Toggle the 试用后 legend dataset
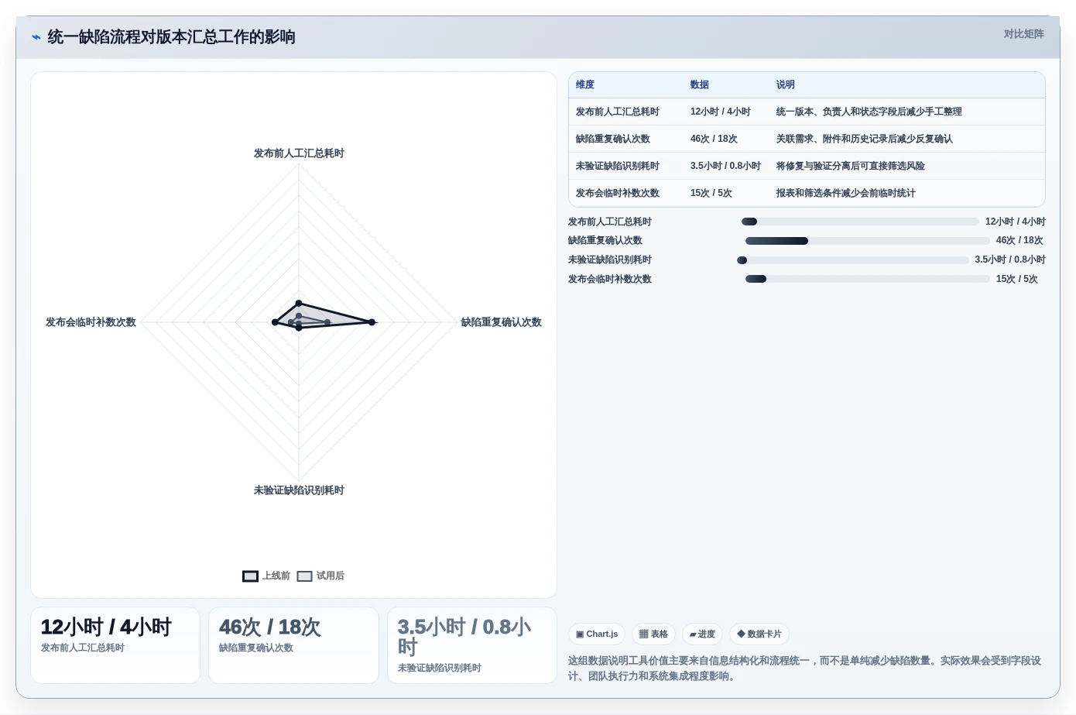 [320, 576]
